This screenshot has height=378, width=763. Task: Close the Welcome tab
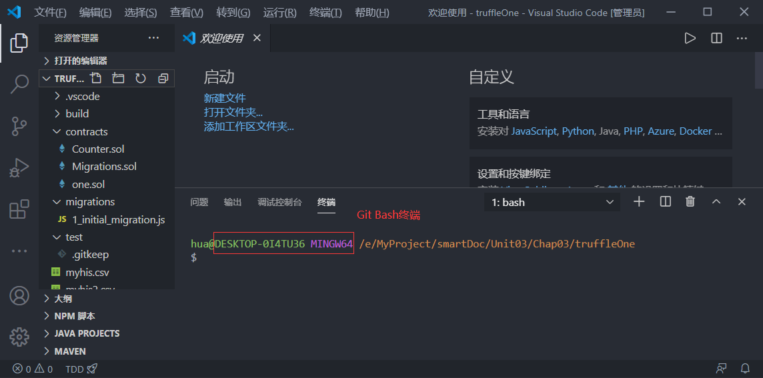click(x=257, y=38)
